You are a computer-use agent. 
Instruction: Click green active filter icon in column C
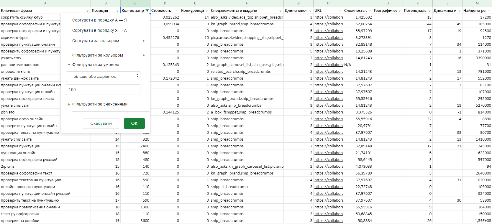147,11
